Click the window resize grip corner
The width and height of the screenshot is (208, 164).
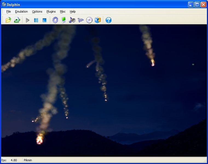coord(205,161)
